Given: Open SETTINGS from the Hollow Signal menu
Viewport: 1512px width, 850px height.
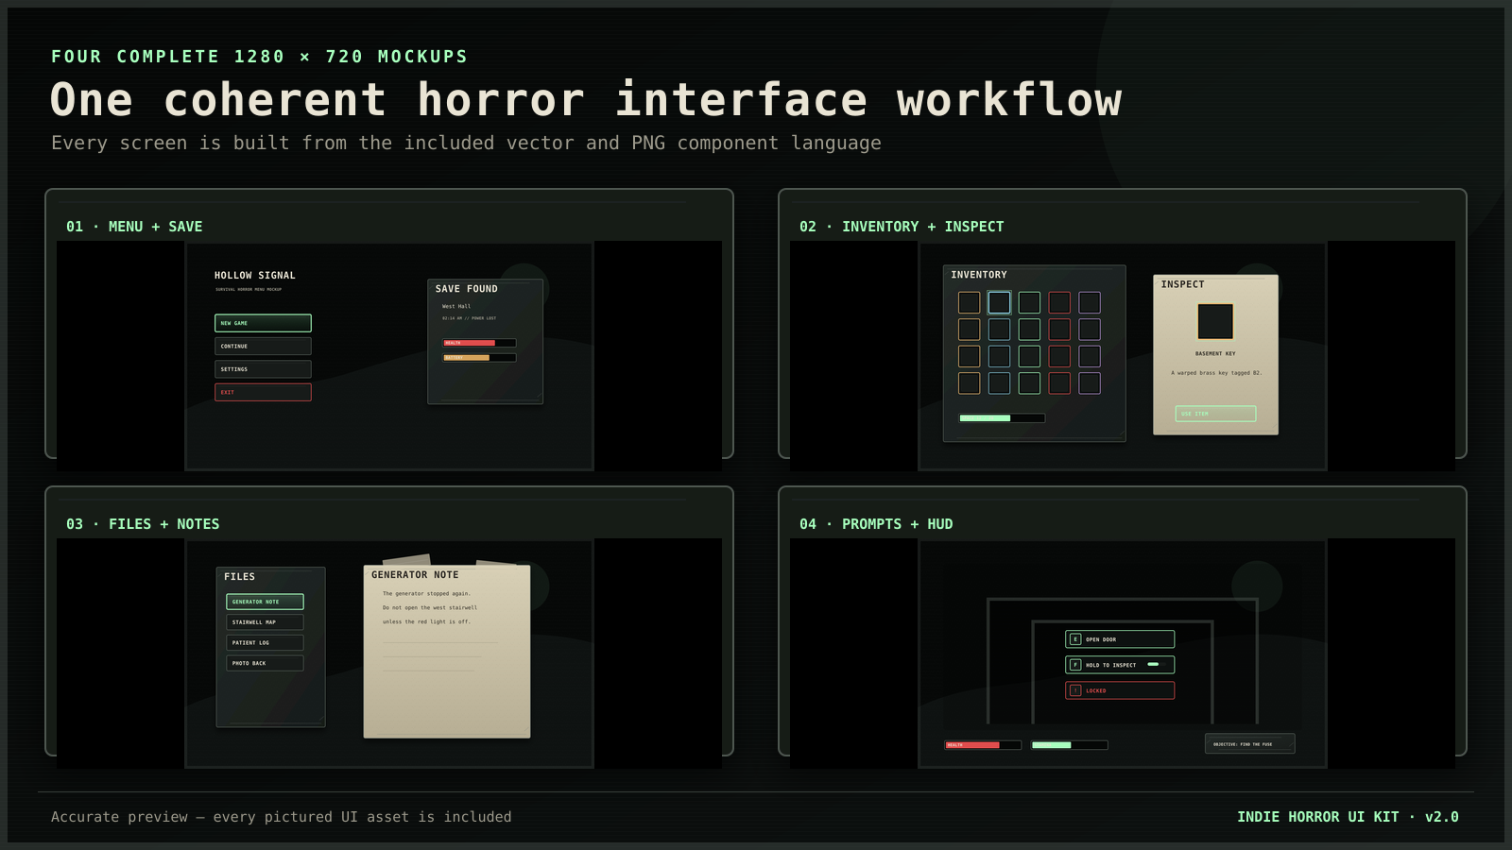Looking at the screenshot, I should 263,369.
